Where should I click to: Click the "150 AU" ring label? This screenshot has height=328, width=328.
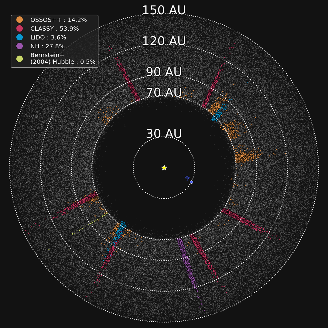coord(164,11)
